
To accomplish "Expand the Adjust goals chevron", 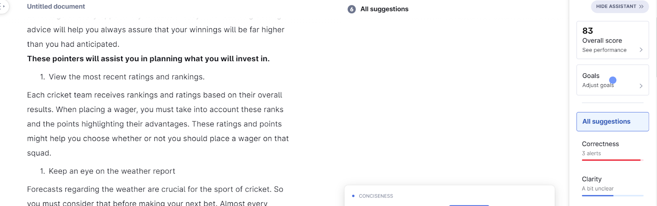I will 641,86.
